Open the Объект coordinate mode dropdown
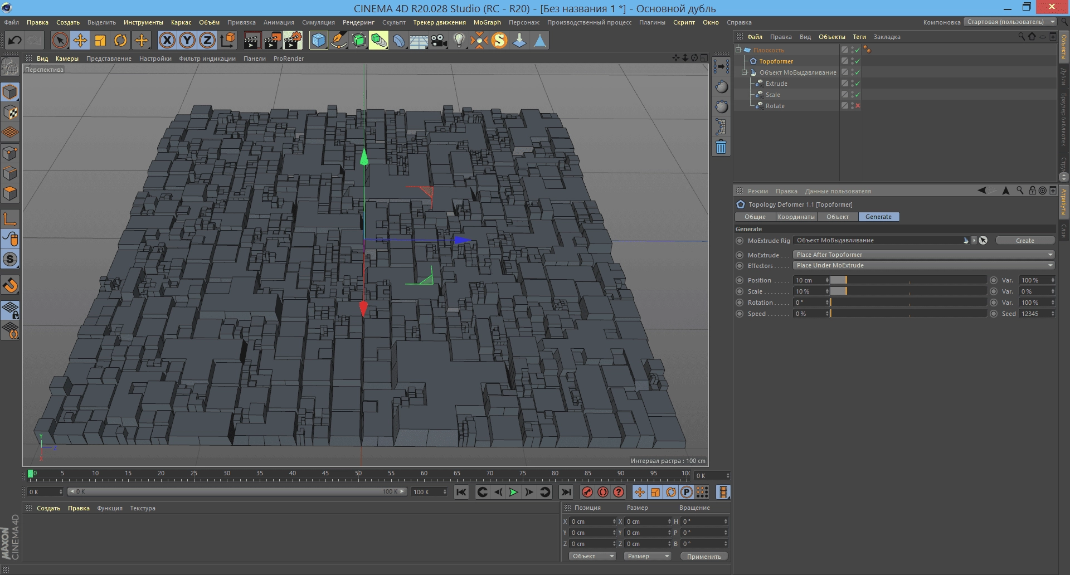This screenshot has height=575, width=1070. [x=592, y=556]
